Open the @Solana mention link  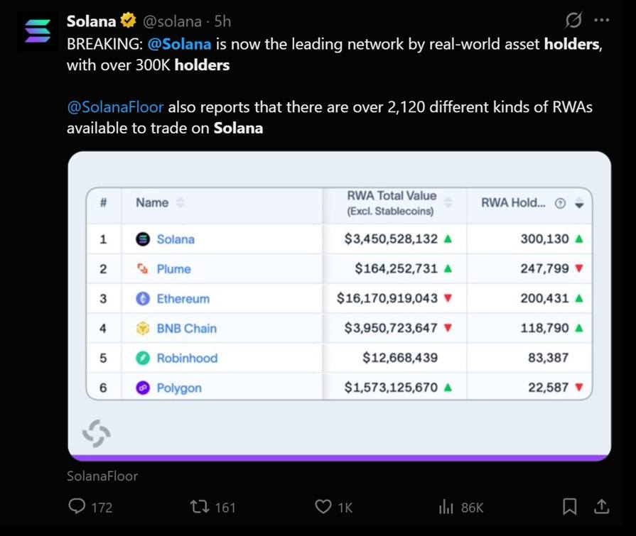(179, 44)
